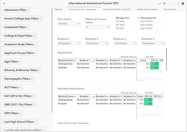
Task: Expand Admissions Filter dropdown
Action: pos(17,10)
